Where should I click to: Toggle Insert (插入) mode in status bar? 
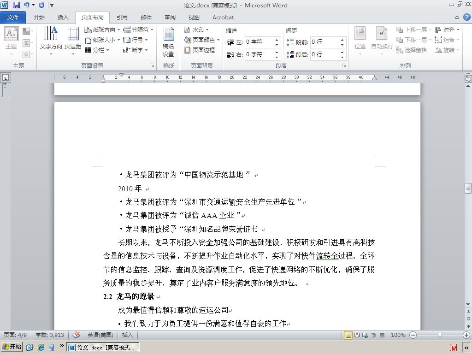coord(127,335)
